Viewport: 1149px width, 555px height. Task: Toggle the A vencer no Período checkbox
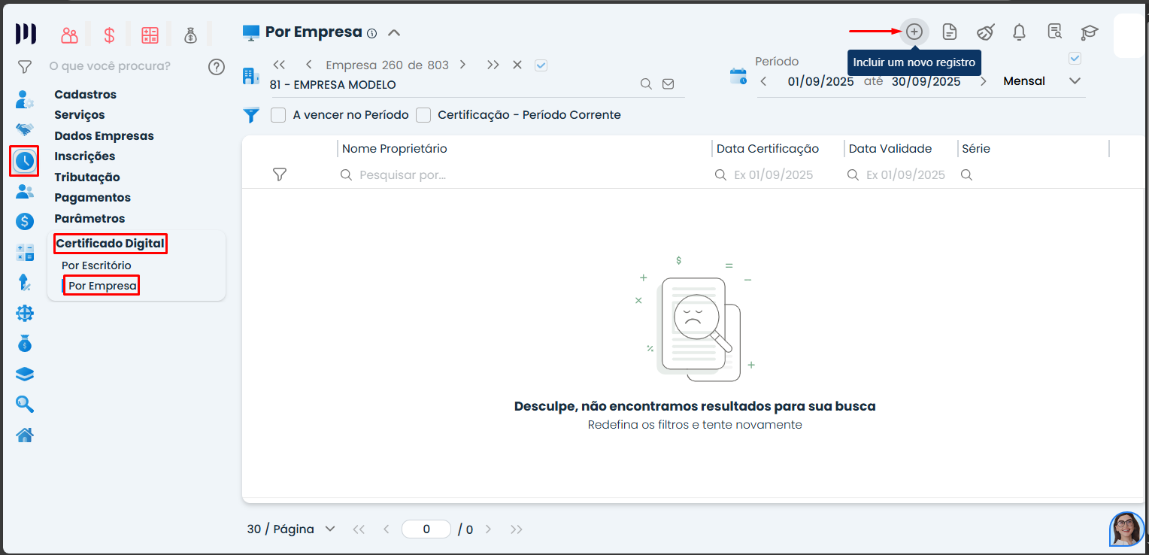(x=278, y=115)
